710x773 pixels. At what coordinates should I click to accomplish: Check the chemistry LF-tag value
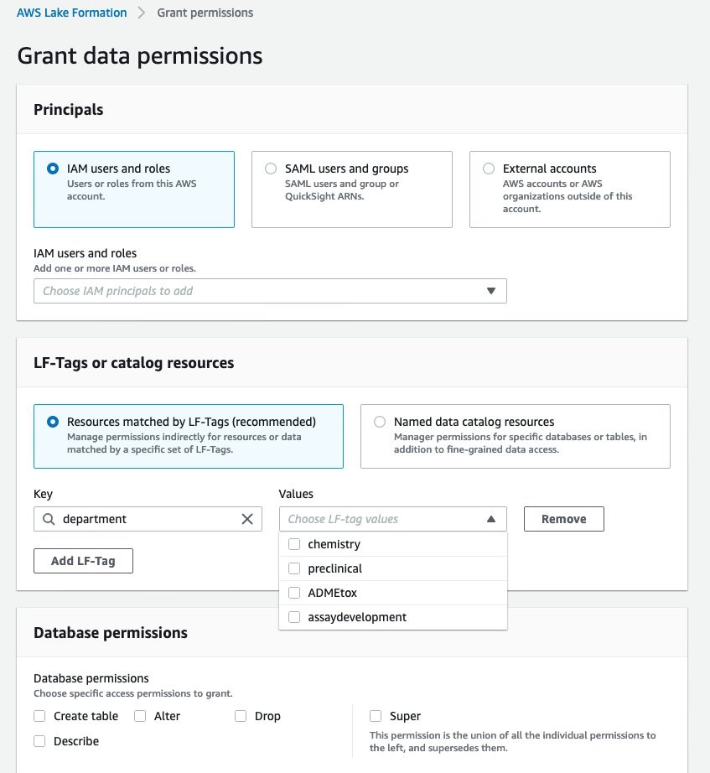pyautogui.click(x=294, y=544)
